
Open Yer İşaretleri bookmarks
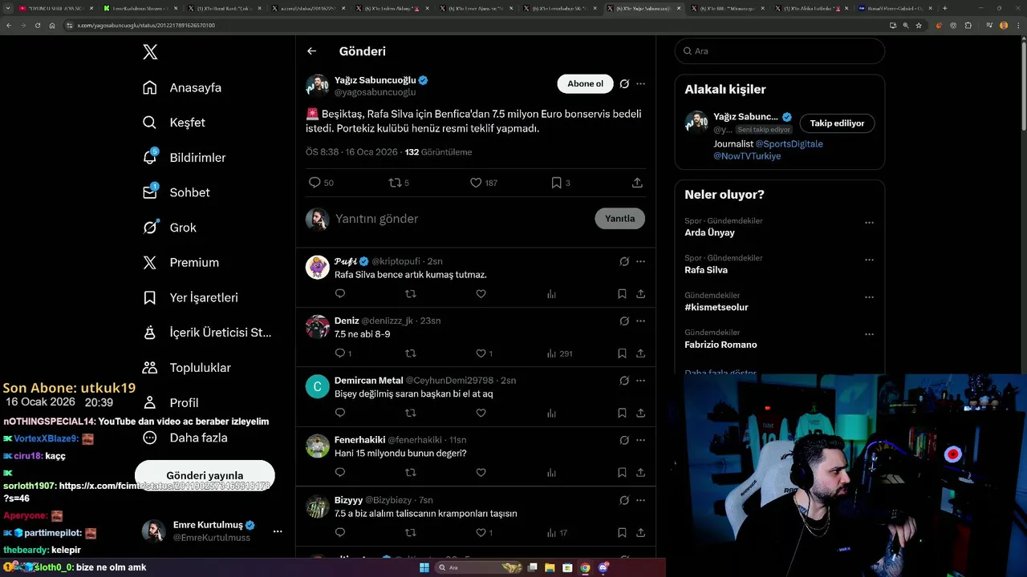point(190,297)
